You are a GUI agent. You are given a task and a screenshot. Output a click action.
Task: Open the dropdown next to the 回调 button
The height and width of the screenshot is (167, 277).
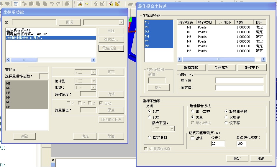(121, 22)
